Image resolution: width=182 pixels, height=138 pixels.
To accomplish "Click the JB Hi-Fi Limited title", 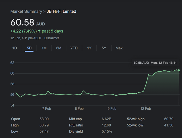I will click(x=61, y=11).
